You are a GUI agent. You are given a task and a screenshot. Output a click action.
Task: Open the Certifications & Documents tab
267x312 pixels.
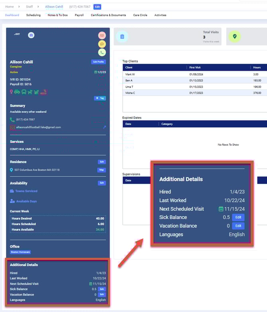pos(108,15)
